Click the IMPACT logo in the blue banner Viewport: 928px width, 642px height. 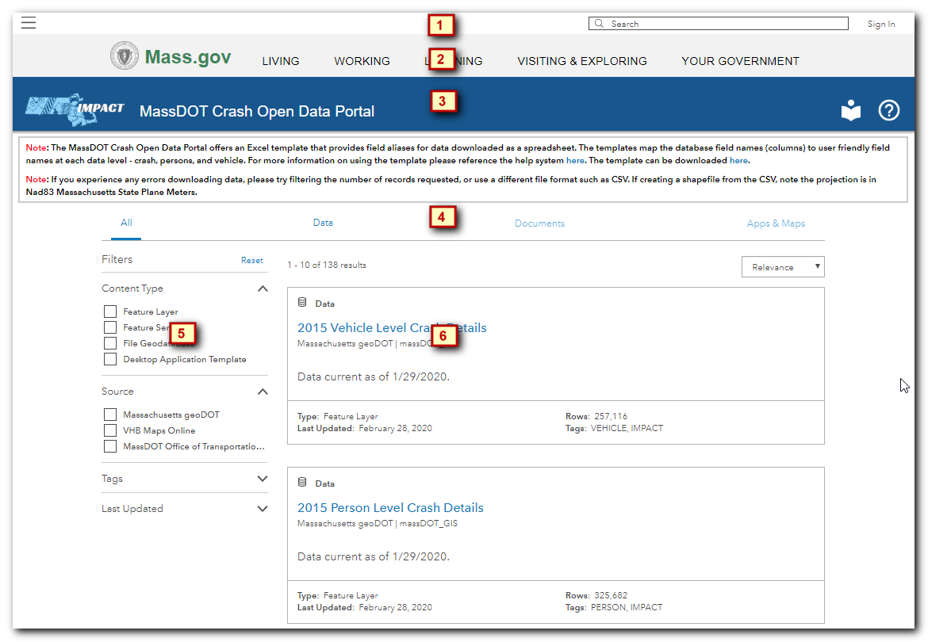click(75, 109)
